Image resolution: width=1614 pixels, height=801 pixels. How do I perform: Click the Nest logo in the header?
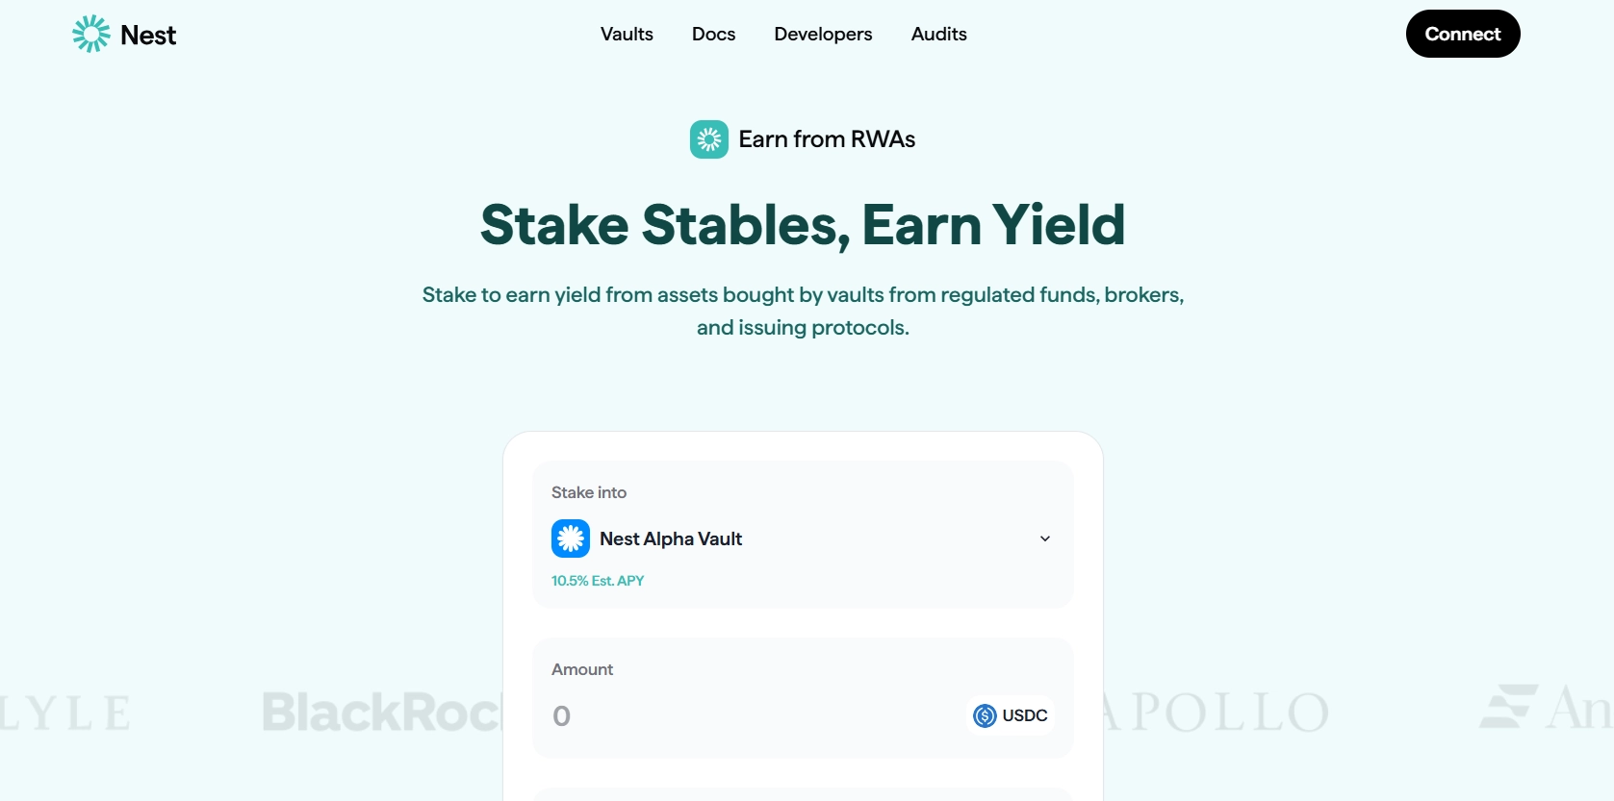coord(122,34)
